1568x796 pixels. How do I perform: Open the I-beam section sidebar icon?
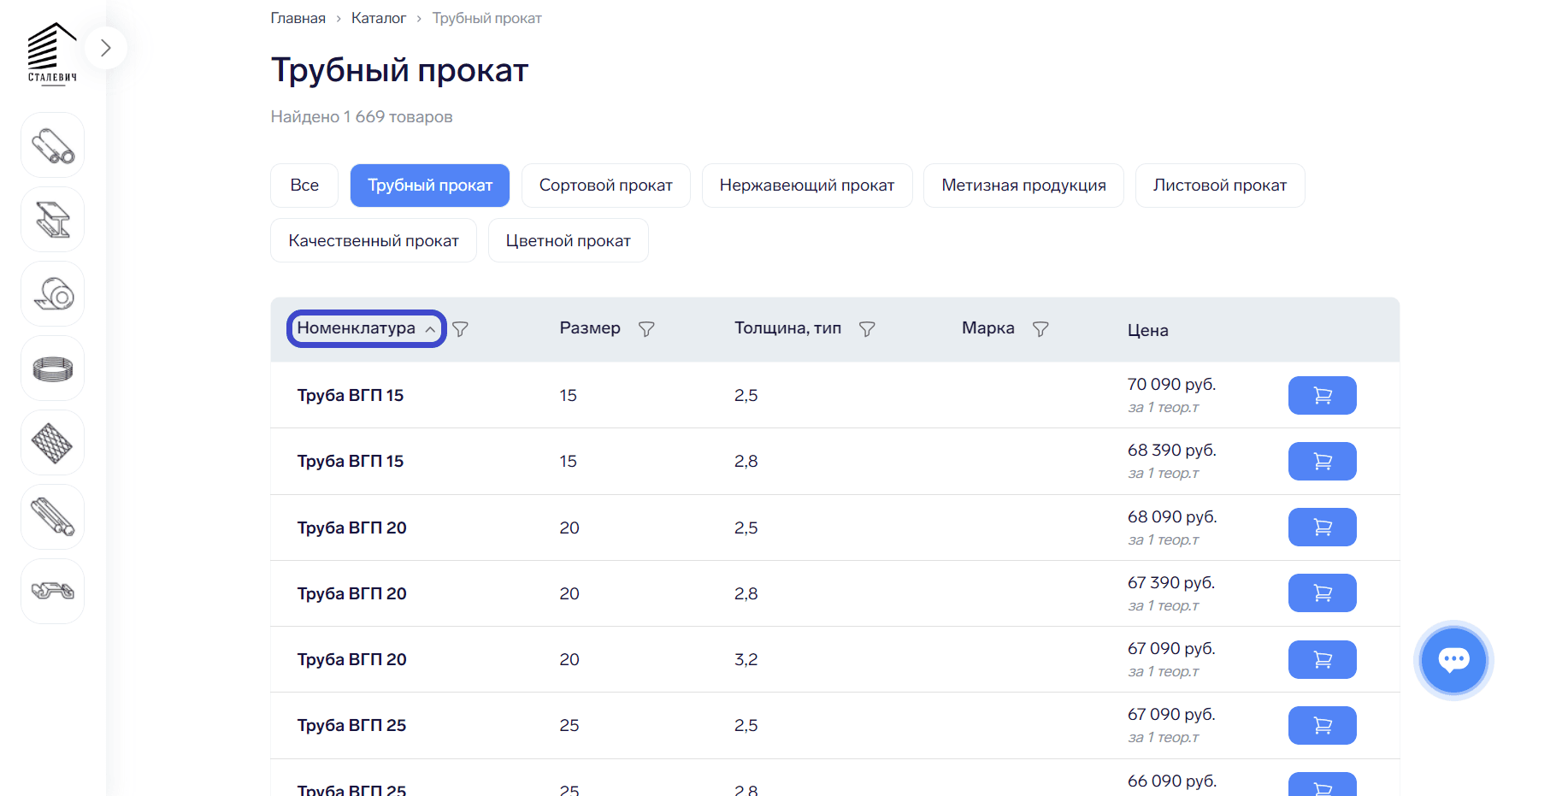[x=53, y=220]
